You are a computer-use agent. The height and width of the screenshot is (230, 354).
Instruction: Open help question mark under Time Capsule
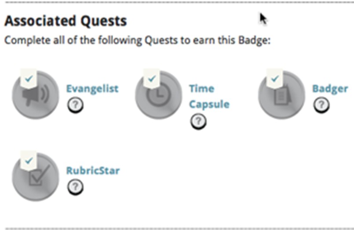[x=198, y=122]
